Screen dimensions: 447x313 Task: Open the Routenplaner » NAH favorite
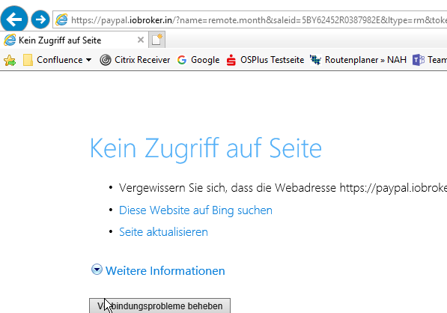click(x=358, y=60)
